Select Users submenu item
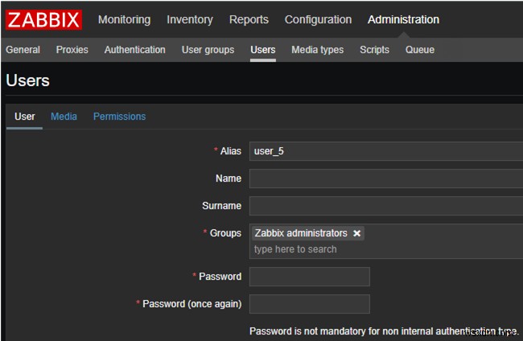This screenshot has width=523, height=341. click(263, 50)
